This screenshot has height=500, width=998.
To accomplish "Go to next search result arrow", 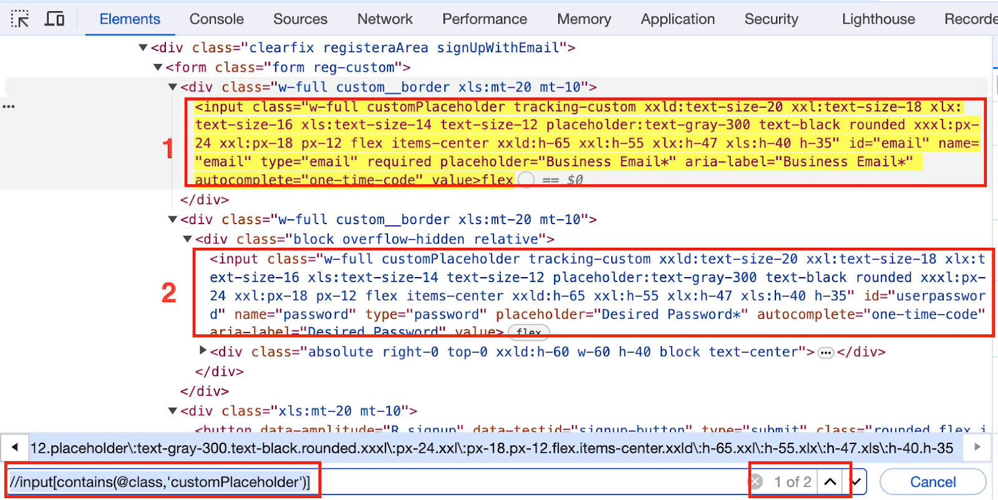I will pos(856,482).
